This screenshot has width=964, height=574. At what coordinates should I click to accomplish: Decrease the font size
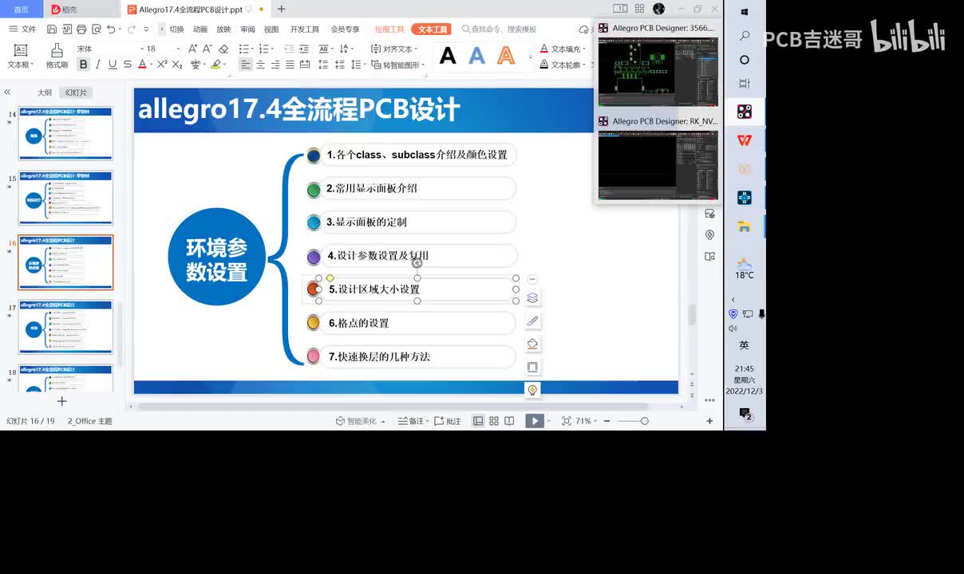click(x=207, y=49)
